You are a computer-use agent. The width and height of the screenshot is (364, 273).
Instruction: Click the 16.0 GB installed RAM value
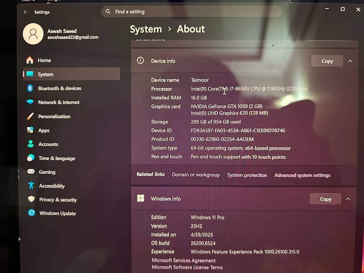point(199,98)
